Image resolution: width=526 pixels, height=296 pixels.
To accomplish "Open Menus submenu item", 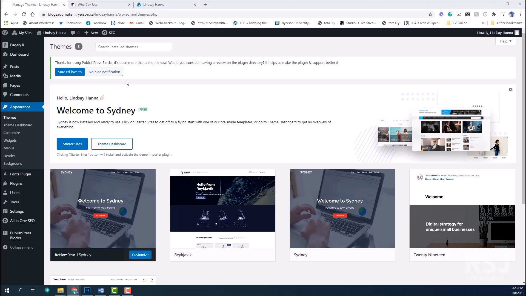I will [x=9, y=148].
